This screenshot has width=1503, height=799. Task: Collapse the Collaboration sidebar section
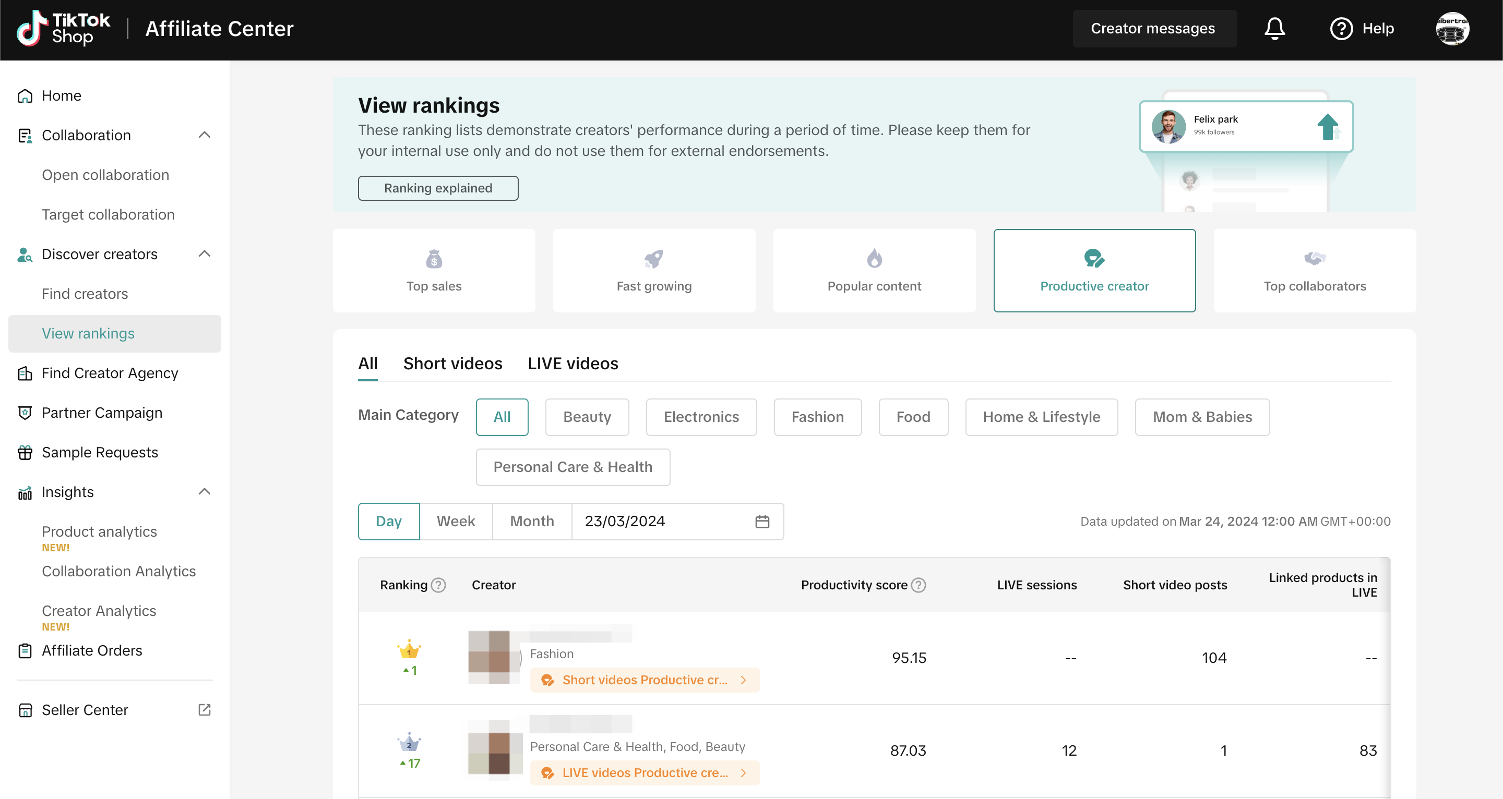(204, 135)
